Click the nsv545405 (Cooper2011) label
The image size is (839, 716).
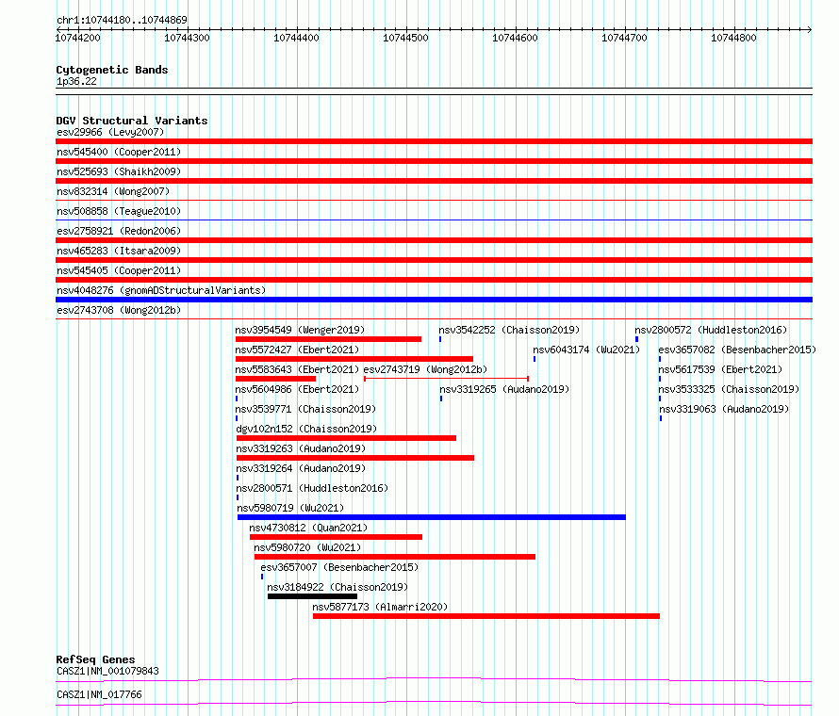tap(119, 270)
